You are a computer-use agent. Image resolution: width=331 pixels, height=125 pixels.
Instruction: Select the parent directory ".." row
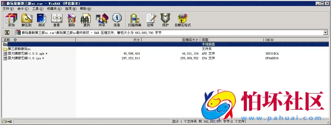165,44
